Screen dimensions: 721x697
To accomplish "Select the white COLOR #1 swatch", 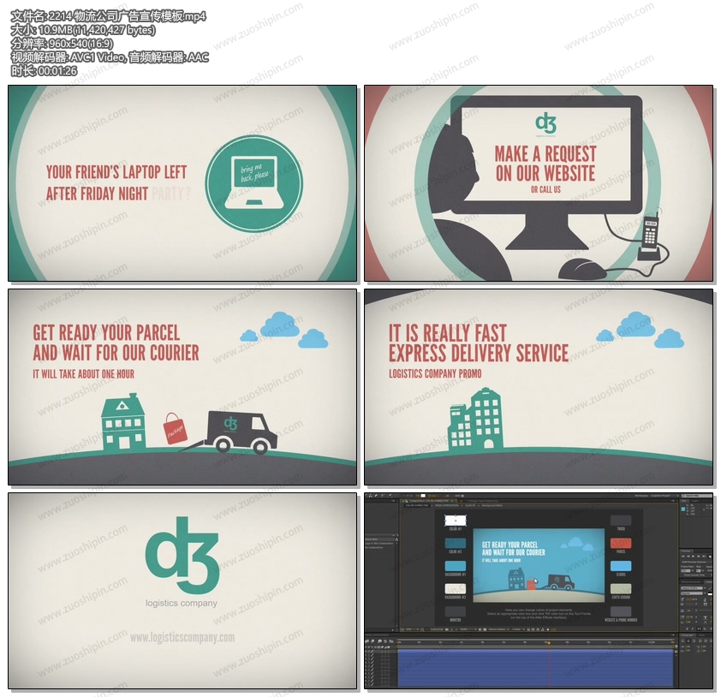I will pos(455,520).
